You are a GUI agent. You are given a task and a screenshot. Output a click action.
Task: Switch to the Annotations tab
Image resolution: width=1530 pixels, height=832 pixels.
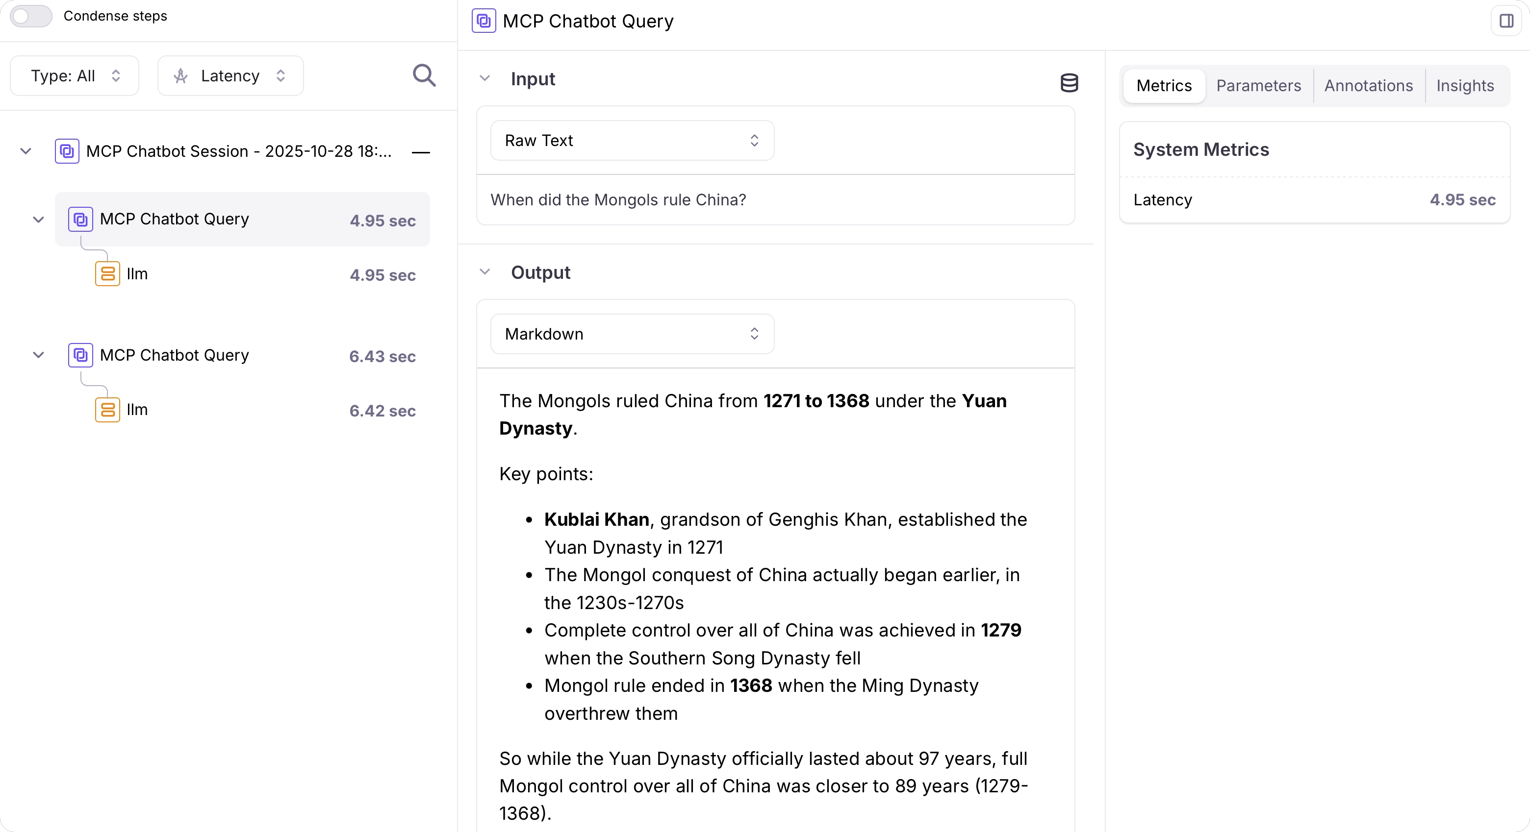click(x=1368, y=85)
